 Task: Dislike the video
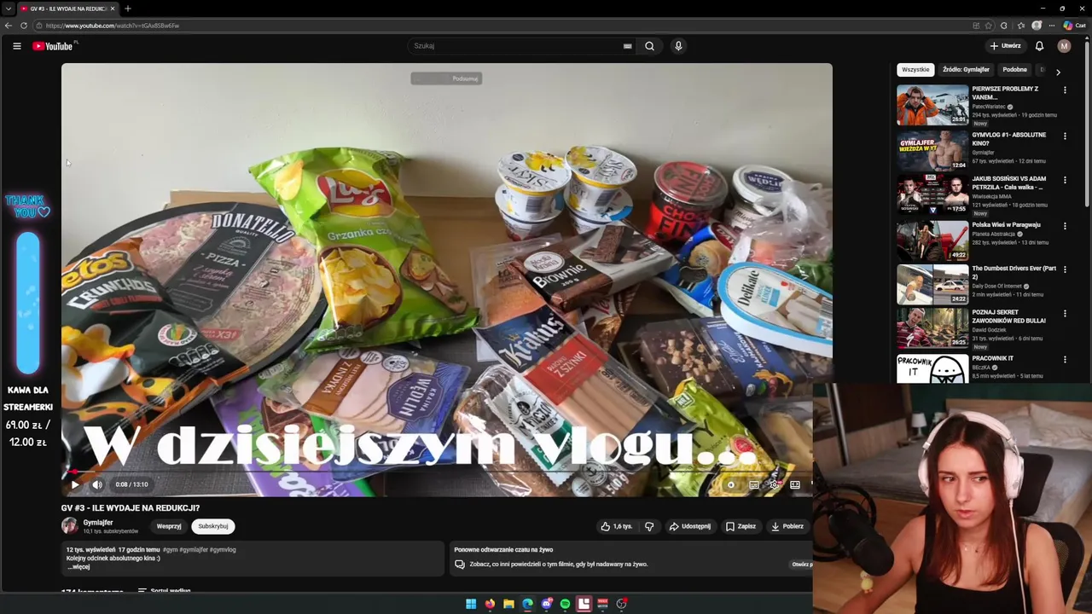click(649, 526)
